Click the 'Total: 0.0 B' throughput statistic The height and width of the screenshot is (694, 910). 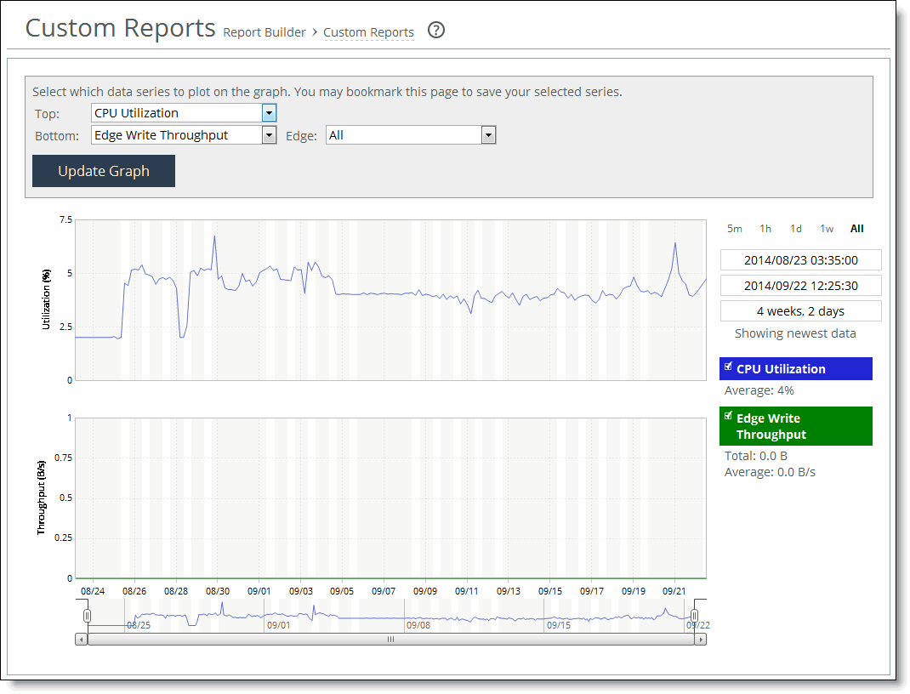pos(755,456)
